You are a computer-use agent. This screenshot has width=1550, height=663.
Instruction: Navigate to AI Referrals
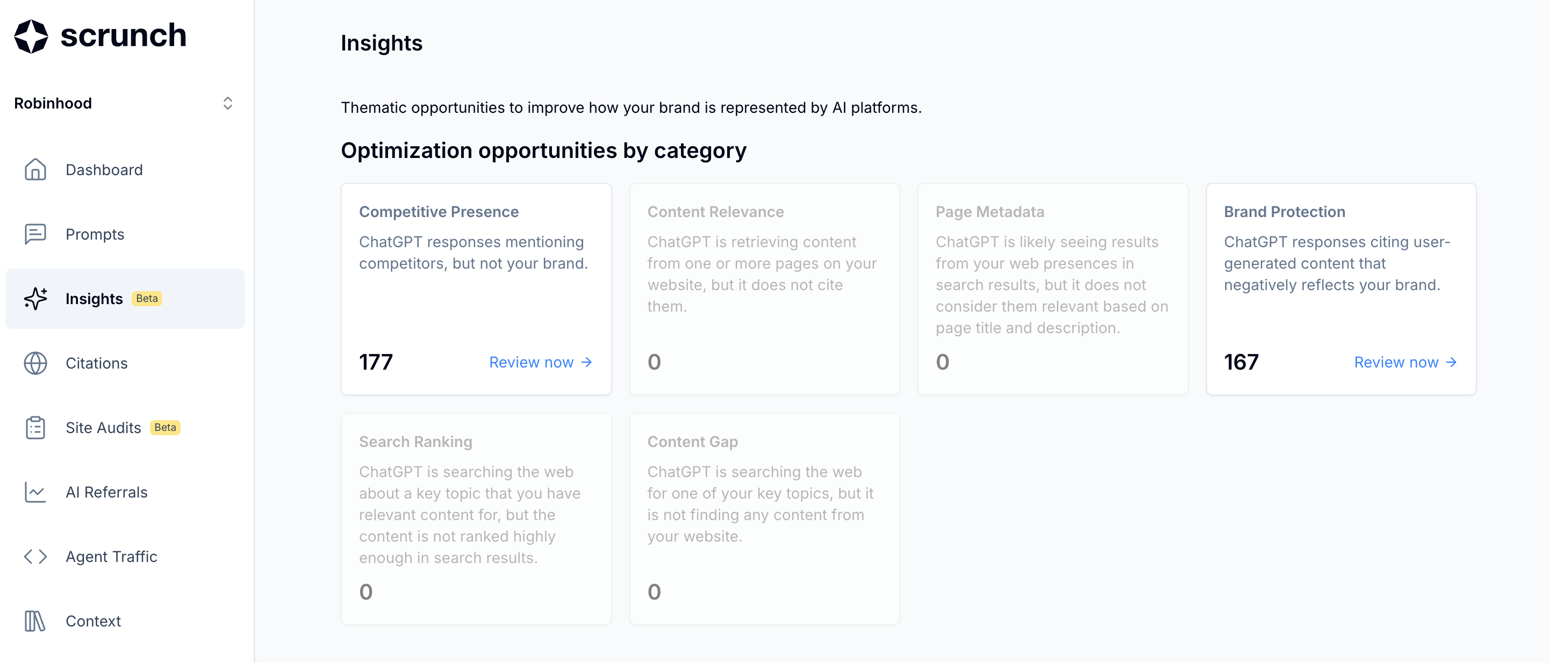[106, 492]
